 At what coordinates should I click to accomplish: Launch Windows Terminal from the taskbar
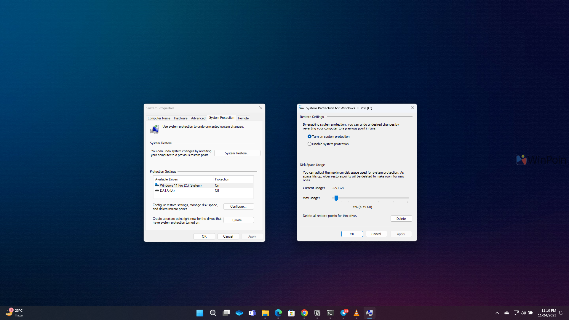[x=330, y=313]
